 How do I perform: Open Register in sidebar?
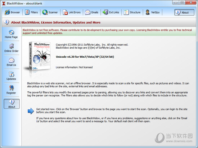[x=12, y=90]
